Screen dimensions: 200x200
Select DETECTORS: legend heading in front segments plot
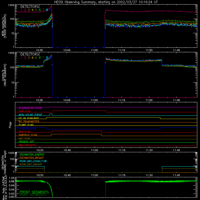[30, 6]
